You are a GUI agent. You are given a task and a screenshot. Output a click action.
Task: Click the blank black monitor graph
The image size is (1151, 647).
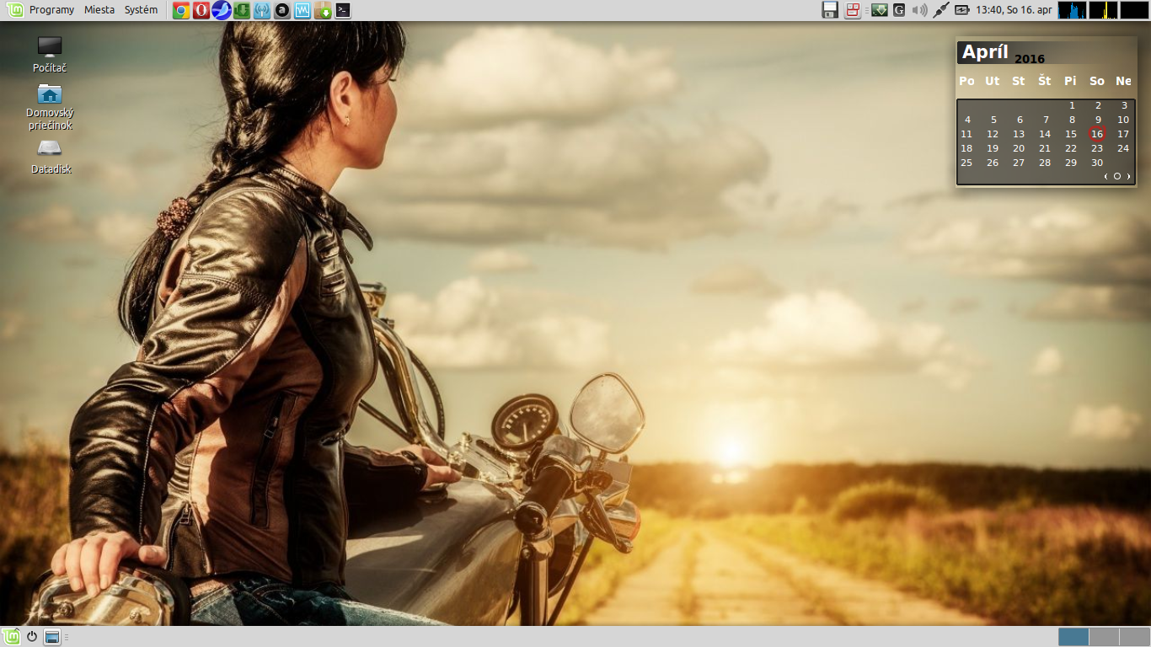pos(1134,10)
